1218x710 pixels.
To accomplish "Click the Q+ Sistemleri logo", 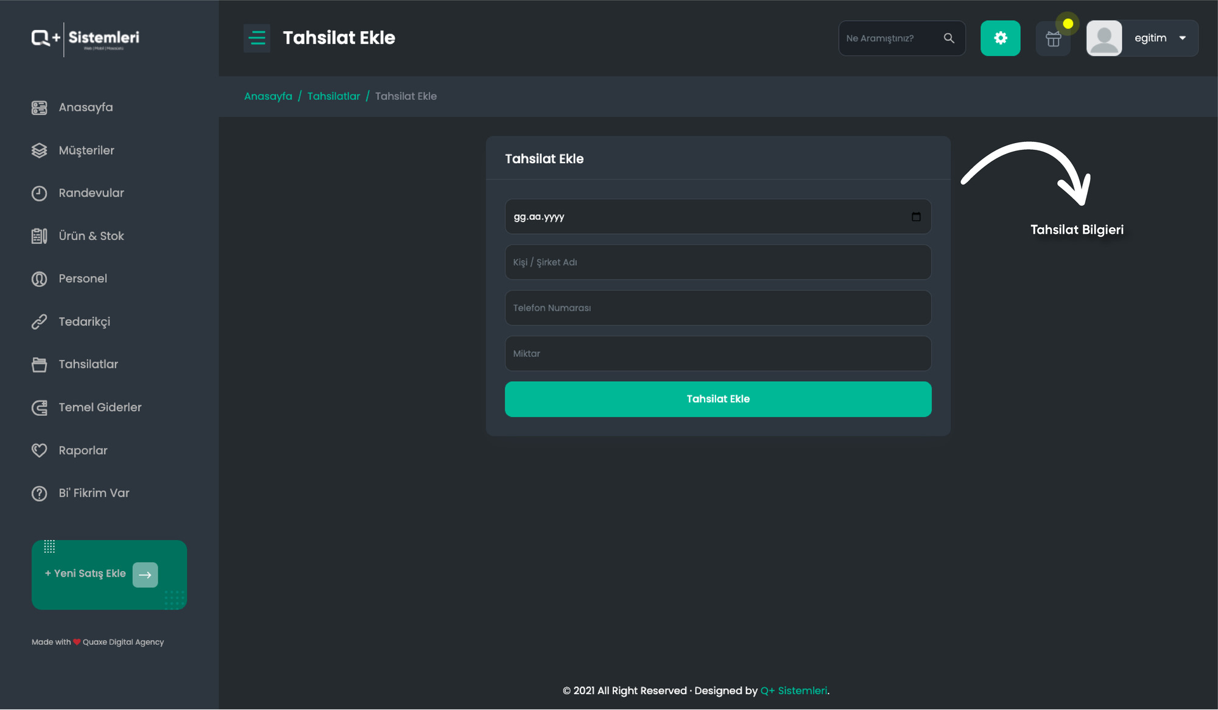I will point(85,39).
